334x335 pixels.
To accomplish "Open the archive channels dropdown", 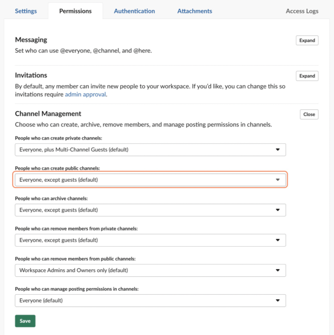I will click(x=150, y=210).
